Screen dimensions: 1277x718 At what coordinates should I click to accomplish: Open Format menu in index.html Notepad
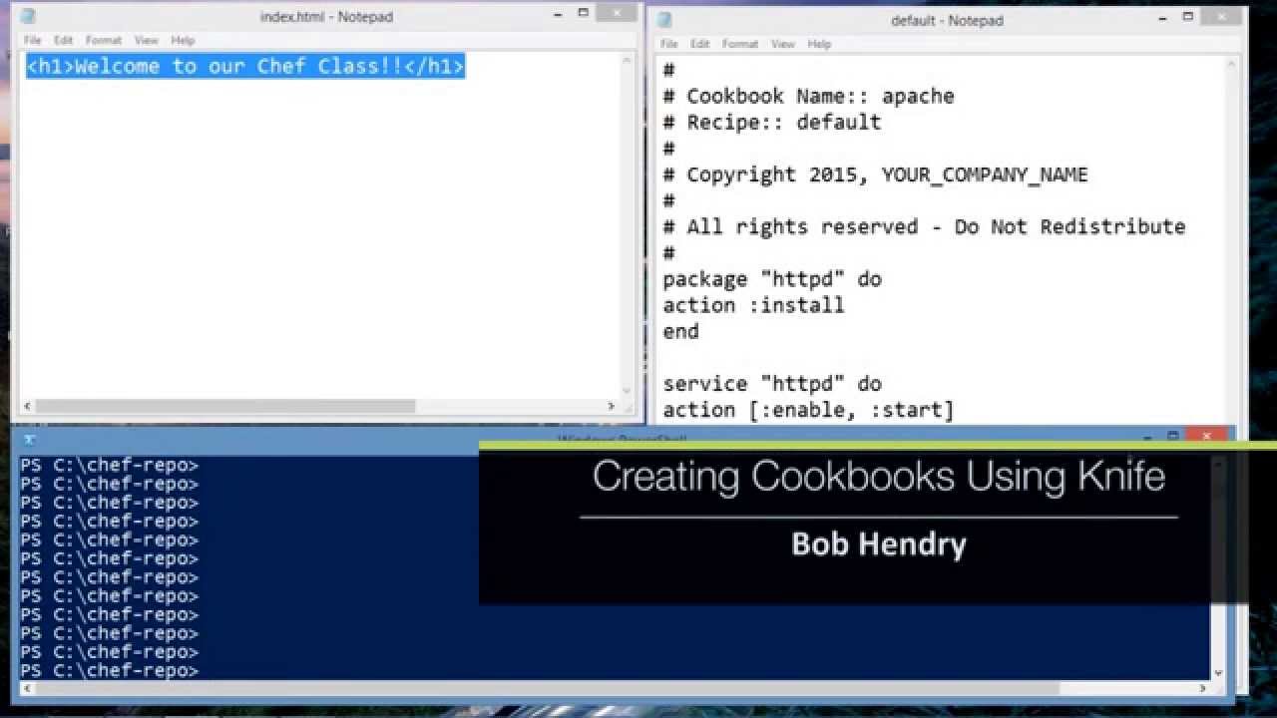[104, 40]
